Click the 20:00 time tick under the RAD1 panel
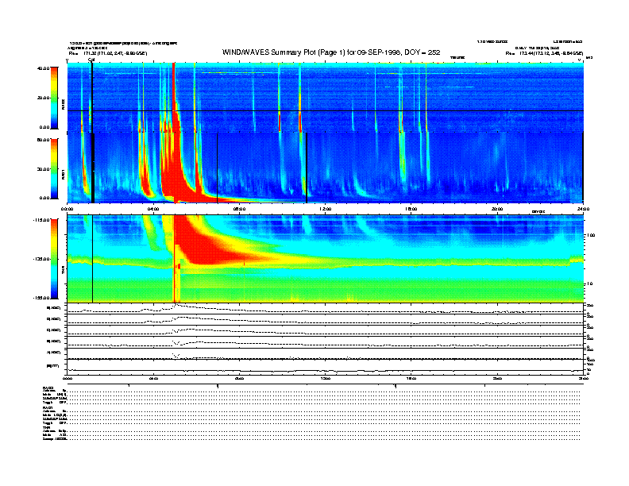 (497, 209)
